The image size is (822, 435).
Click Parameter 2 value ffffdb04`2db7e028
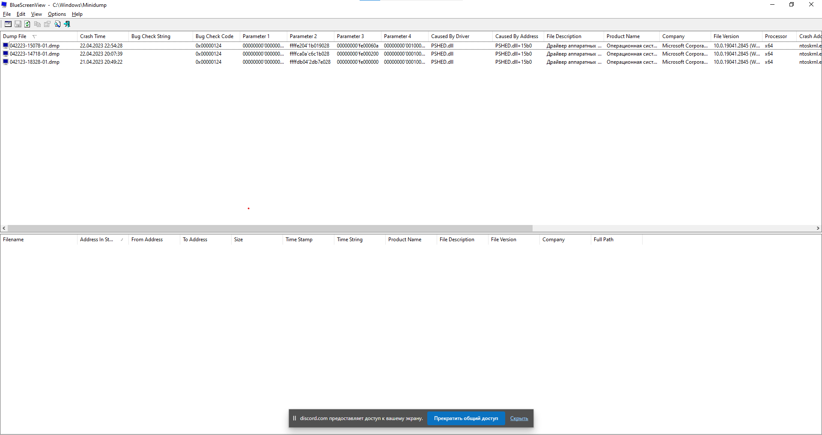[x=310, y=62]
